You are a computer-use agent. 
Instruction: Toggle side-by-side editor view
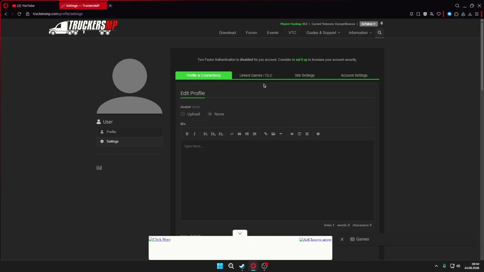click(299, 134)
